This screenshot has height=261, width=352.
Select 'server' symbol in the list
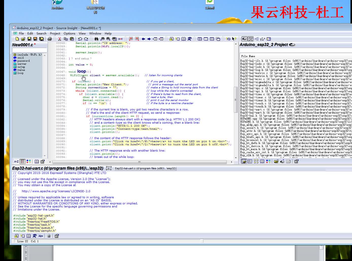[22, 64]
